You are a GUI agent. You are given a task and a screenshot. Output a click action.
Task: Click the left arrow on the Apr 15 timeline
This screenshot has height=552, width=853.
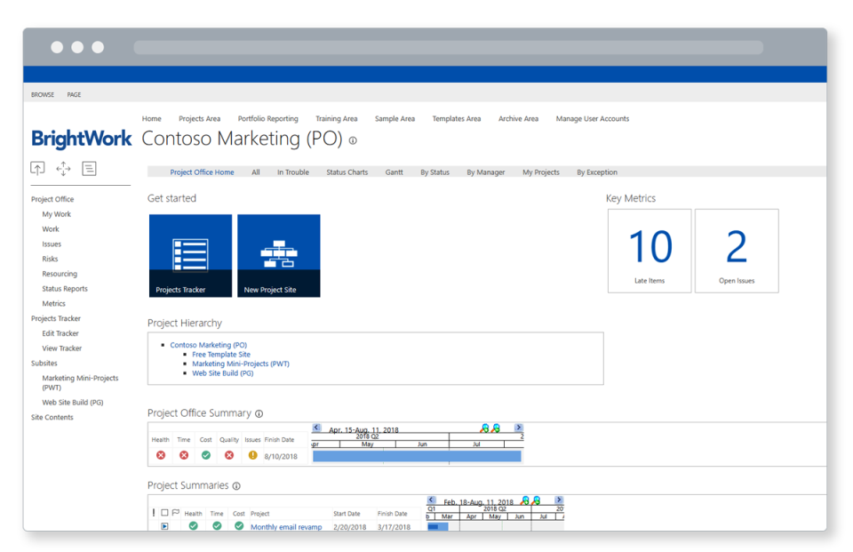pyautogui.click(x=316, y=428)
